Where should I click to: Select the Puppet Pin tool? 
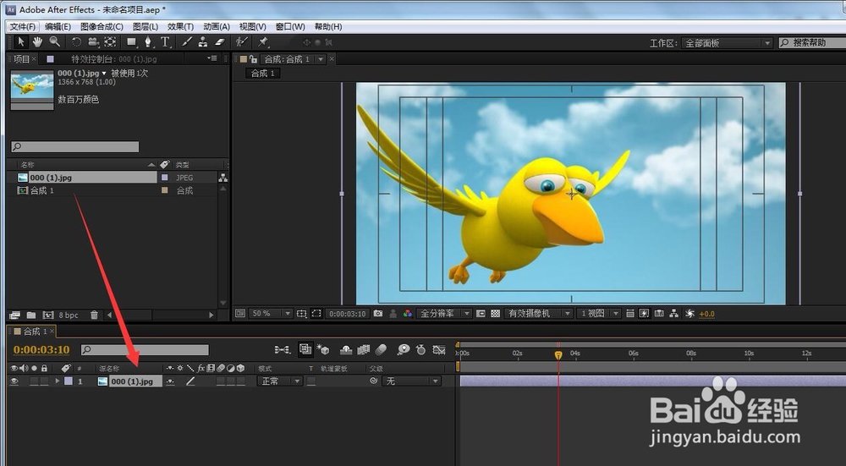[263, 41]
